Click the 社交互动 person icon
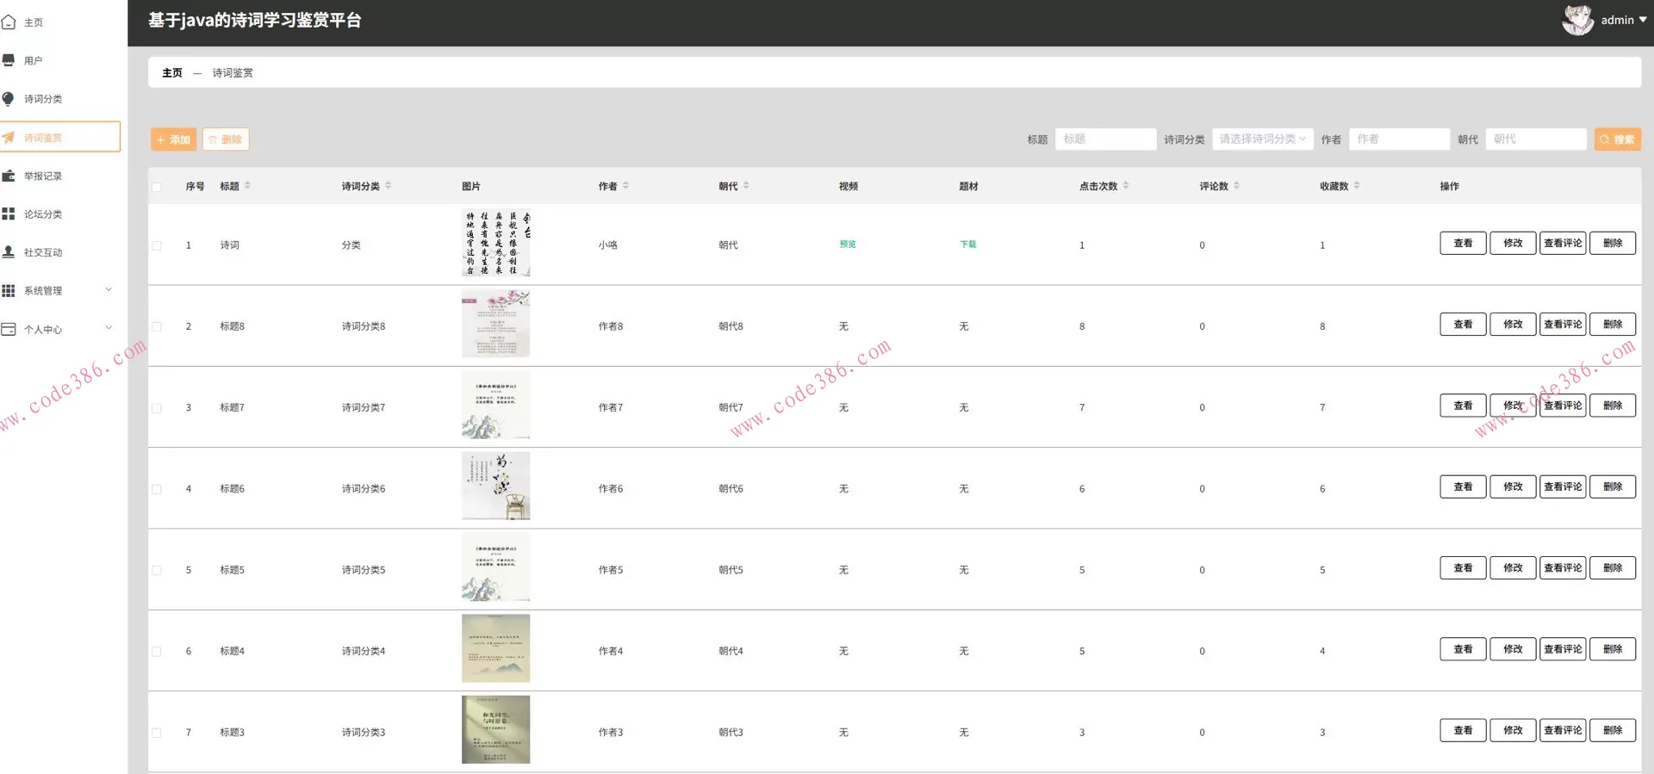Viewport: 1654px width, 774px height. pyautogui.click(x=9, y=252)
